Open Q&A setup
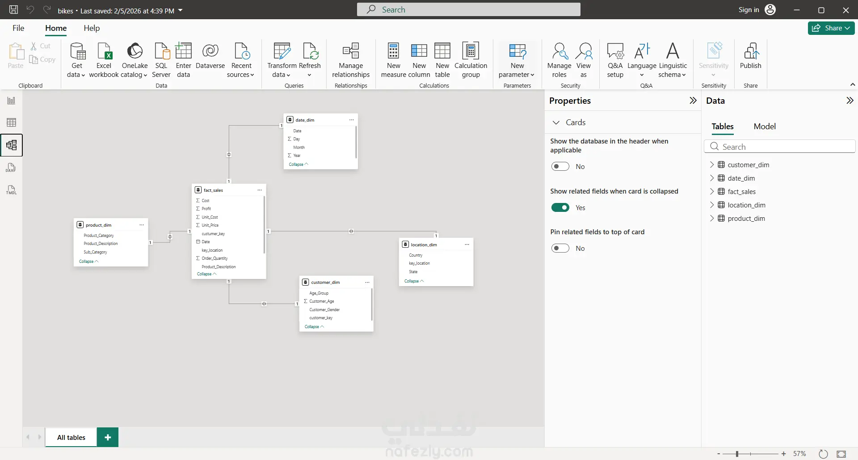Image resolution: width=858 pixels, height=460 pixels. point(615,60)
